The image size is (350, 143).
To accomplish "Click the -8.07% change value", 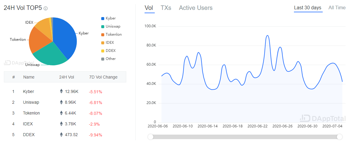I will (x=95, y=113).
